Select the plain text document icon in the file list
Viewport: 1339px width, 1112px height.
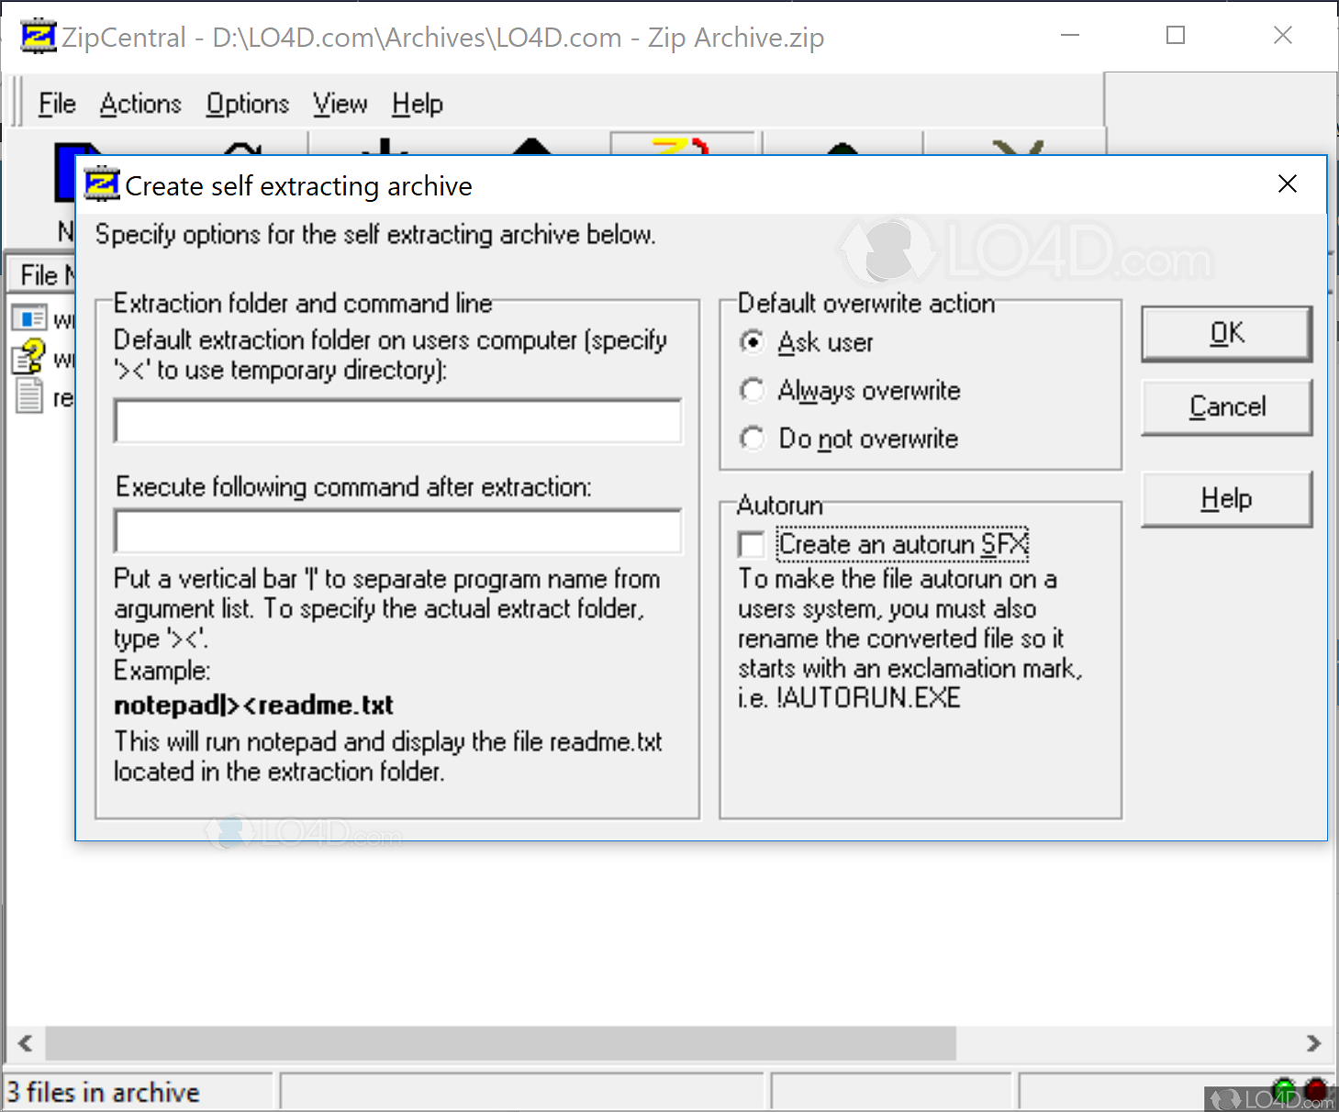point(28,396)
